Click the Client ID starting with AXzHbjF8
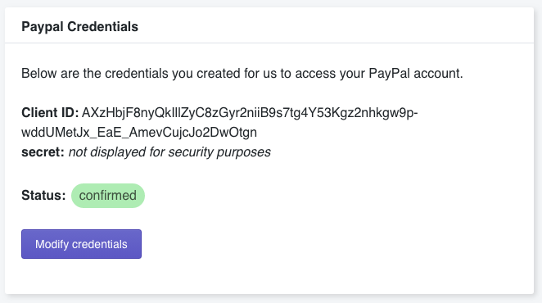The width and height of the screenshot is (542, 303). coord(250,113)
